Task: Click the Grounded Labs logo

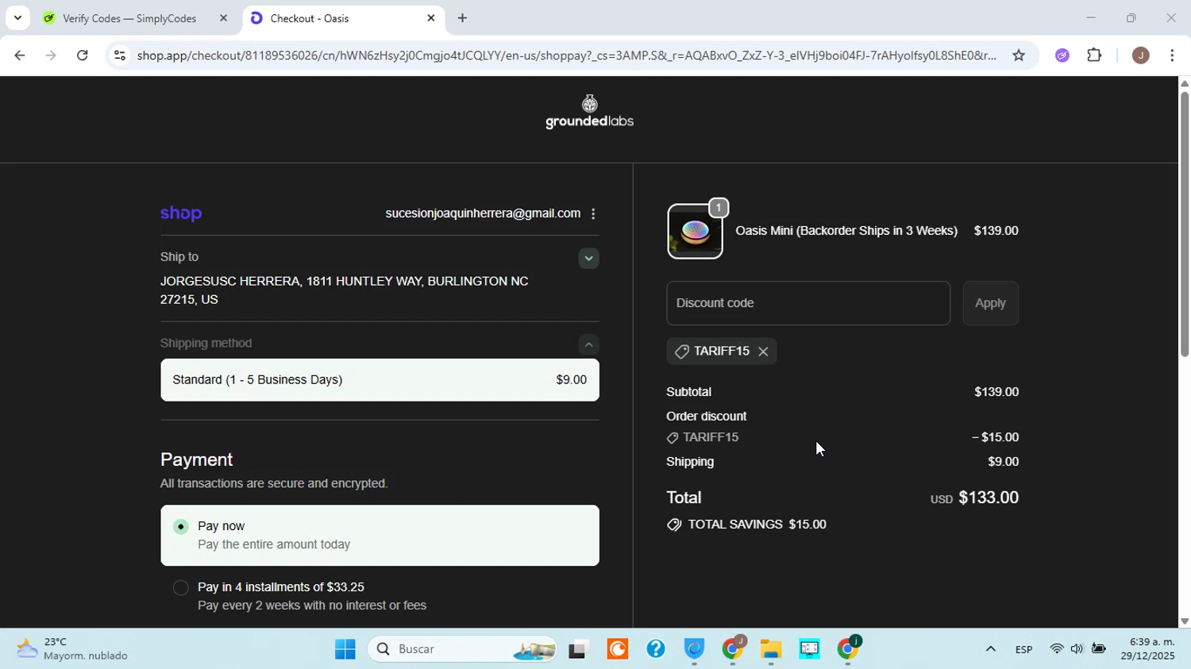Action: pyautogui.click(x=589, y=112)
